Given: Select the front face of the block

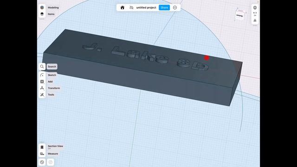Looking at the screenshot, I should pos(136,79).
